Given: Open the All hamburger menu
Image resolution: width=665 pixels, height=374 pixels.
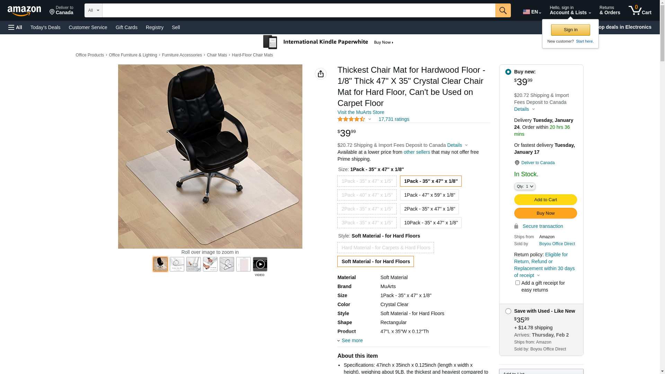Looking at the screenshot, I should tap(15, 27).
